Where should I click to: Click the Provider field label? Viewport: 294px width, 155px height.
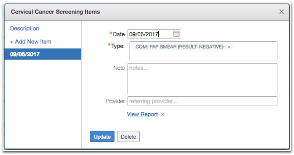[x=115, y=101]
